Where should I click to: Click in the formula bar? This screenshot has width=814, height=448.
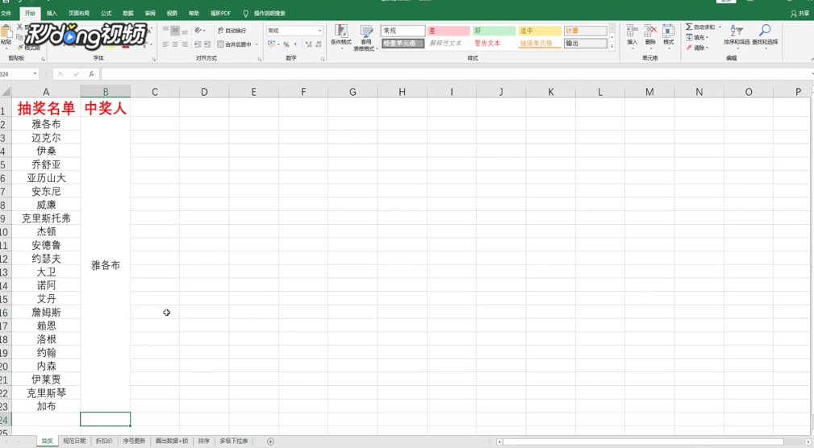point(456,74)
